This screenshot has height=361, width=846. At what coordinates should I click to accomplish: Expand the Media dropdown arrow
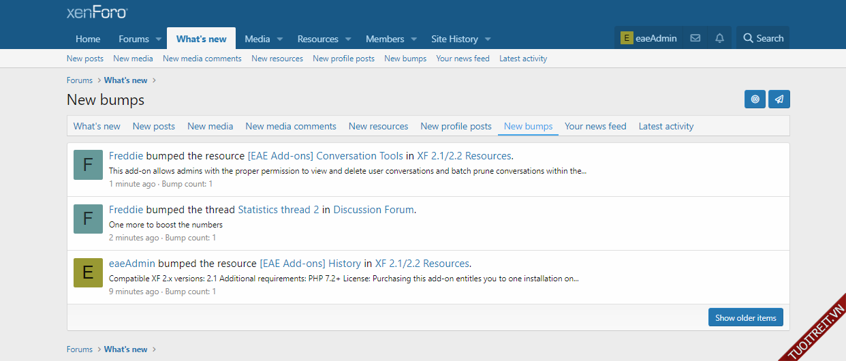click(x=280, y=40)
